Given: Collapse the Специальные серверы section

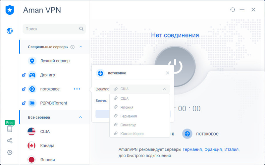Looking at the screenshot, I should (80, 47).
